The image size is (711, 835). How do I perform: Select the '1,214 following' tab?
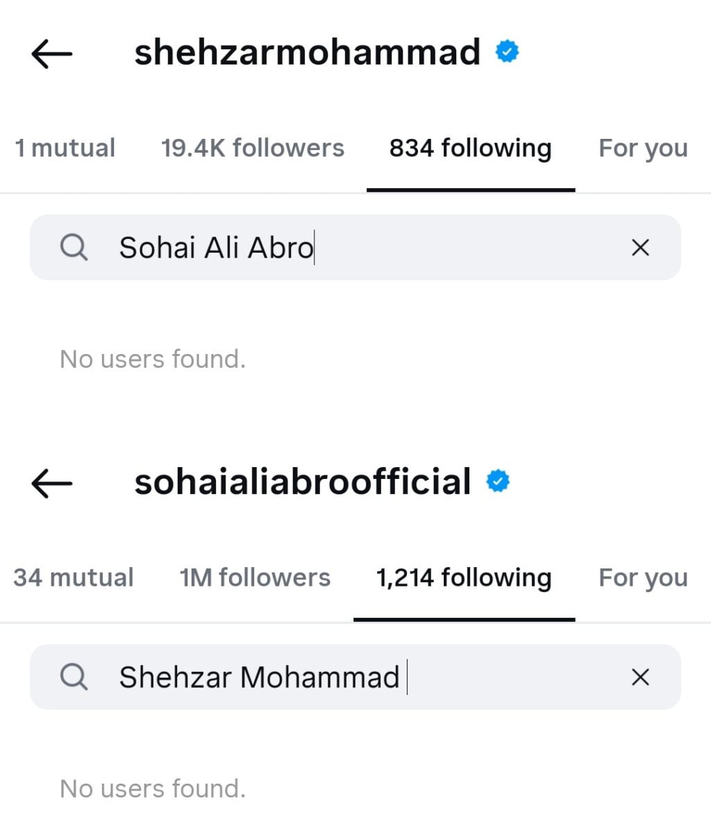[x=464, y=578]
